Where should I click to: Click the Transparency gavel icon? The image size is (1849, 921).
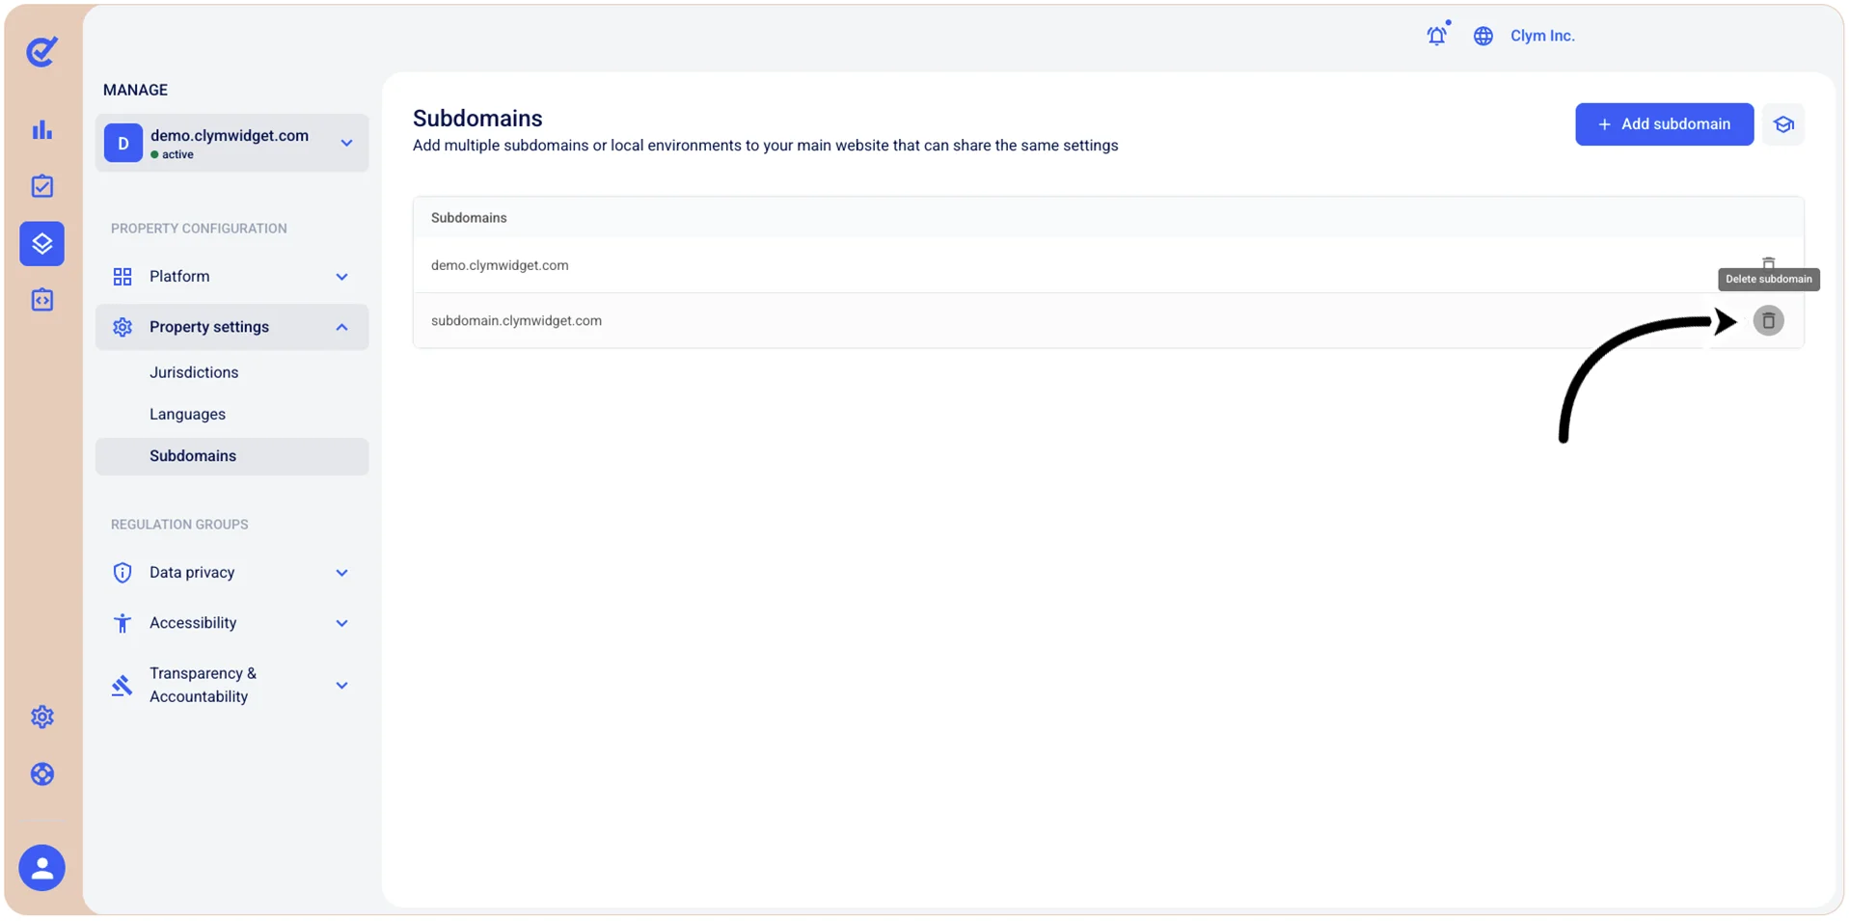122,686
